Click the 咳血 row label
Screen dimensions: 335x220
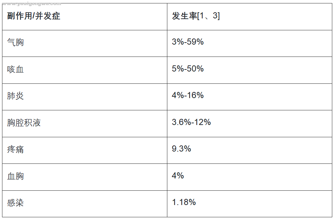pos(15,69)
